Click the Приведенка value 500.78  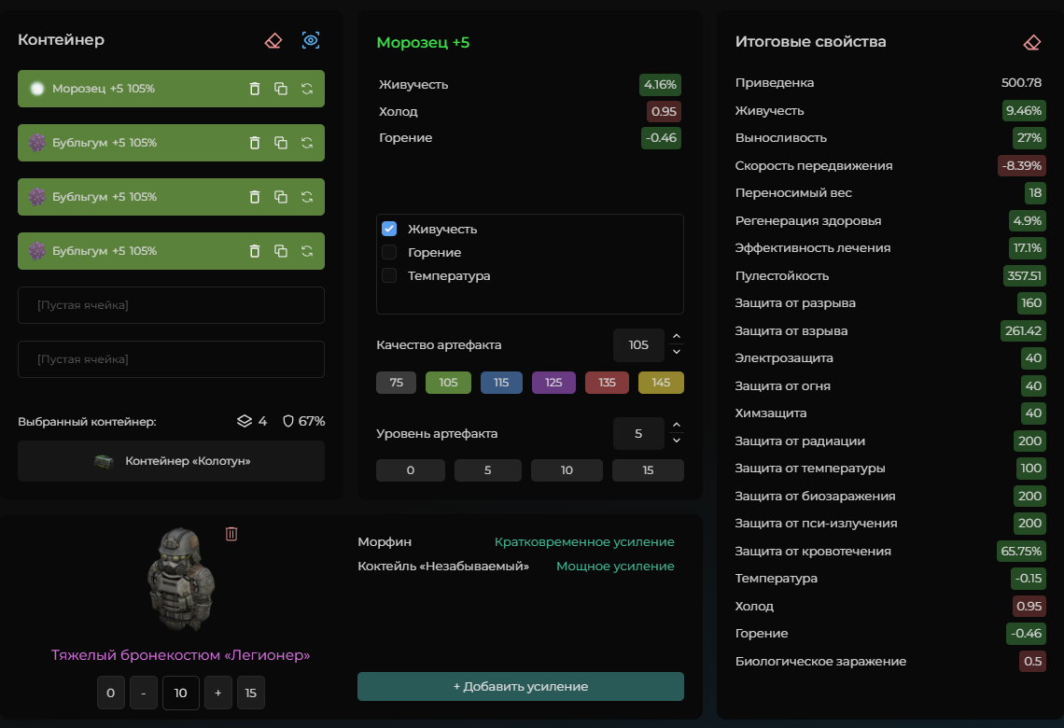(x=1021, y=83)
